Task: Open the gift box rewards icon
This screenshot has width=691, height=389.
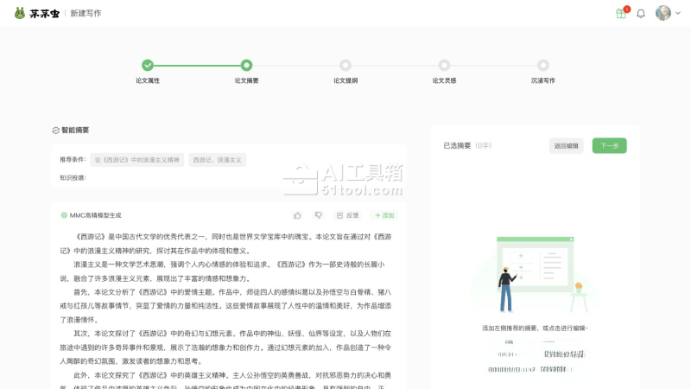Action: click(620, 13)
